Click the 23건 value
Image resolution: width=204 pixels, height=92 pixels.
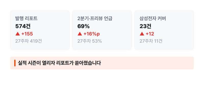click(145, 26)
